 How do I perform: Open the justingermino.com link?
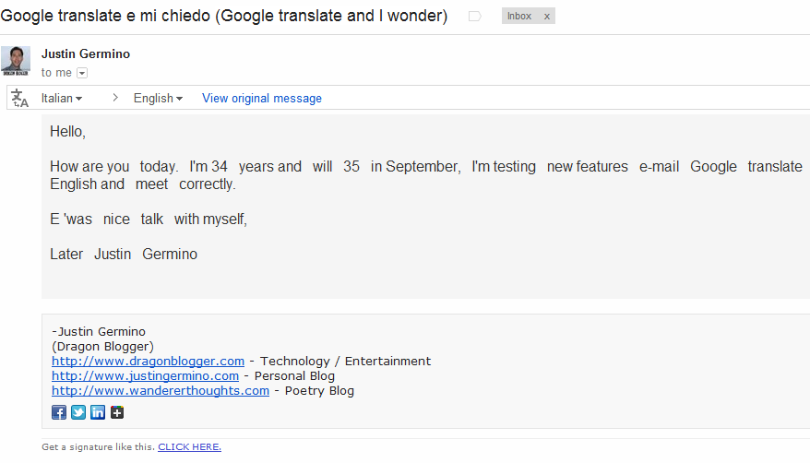[145, 375]
